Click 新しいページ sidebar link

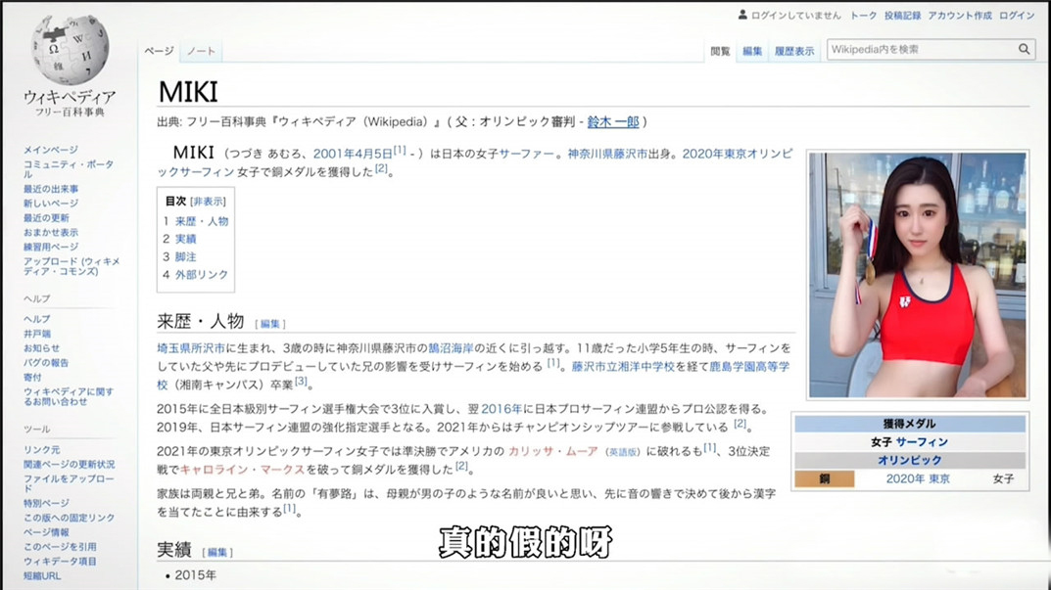(51, 203)
